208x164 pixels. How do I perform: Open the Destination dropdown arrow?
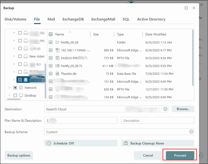coord(166,109)
